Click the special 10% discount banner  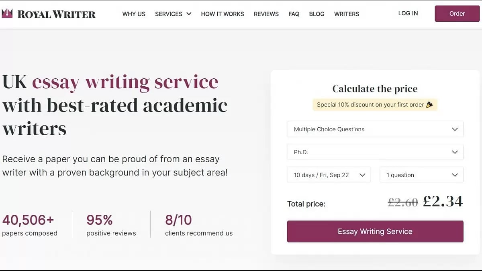tap(375, 104)
